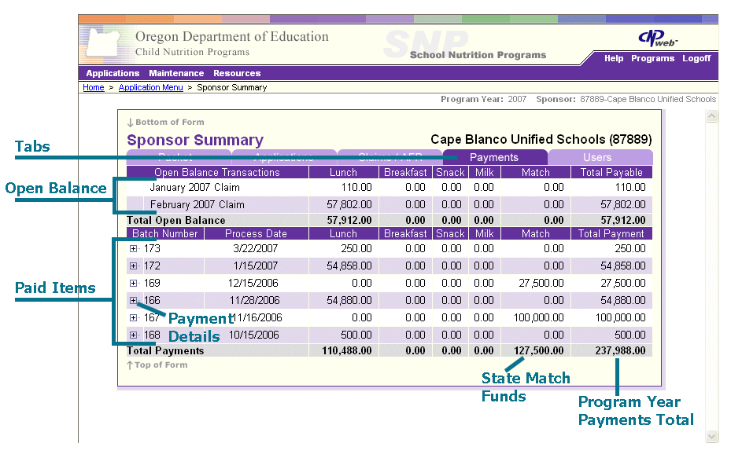Screen dimensions: 731x458
Task: Expand payment details for batch 169
Action: (133, 283)
